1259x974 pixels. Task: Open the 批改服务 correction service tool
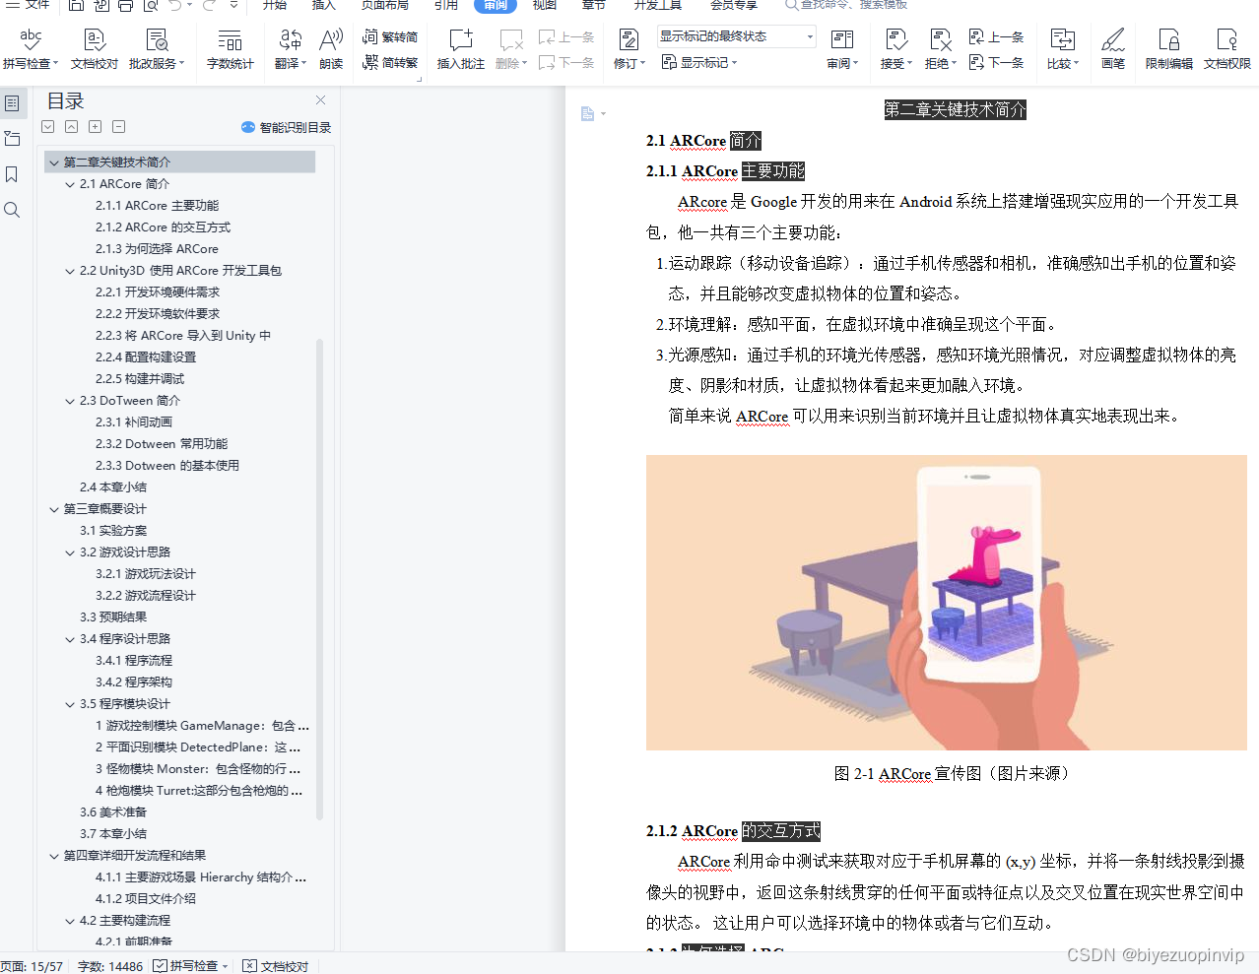tap(157, 47)
